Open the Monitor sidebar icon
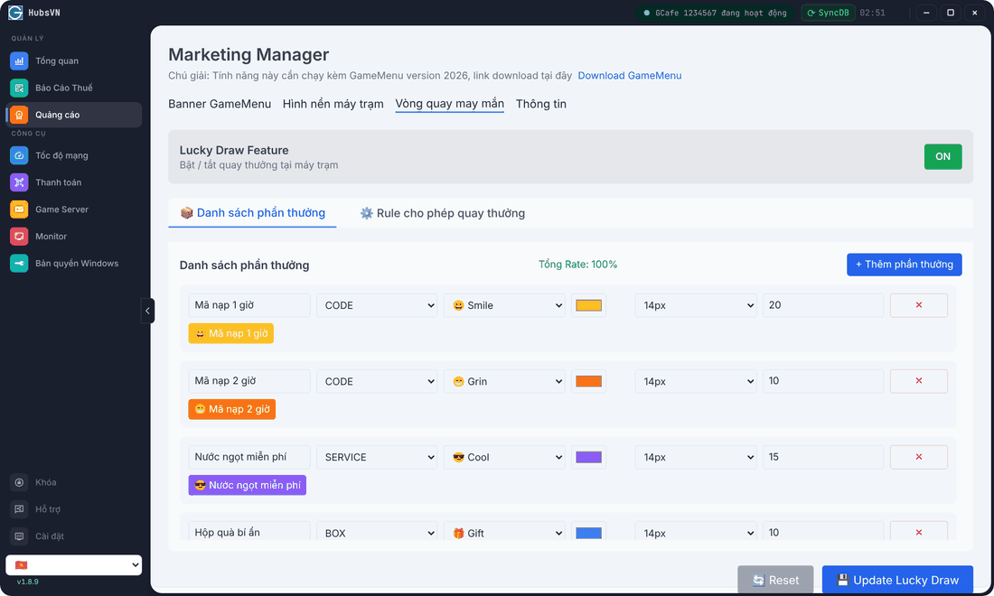This screenshot has width=994, height=596. click(19, 237)
